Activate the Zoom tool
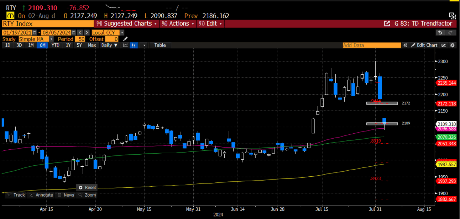This screenshot has height=219, width=460. [x=87, y=195]
